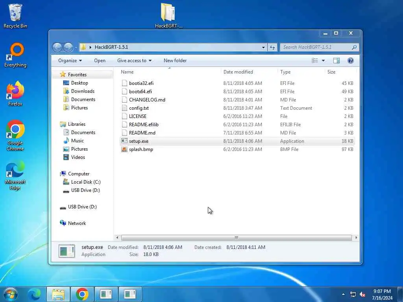The image size is (403, 302).
Task: Open Google Chrome desktop shortcut
Action: click(15, 135)
